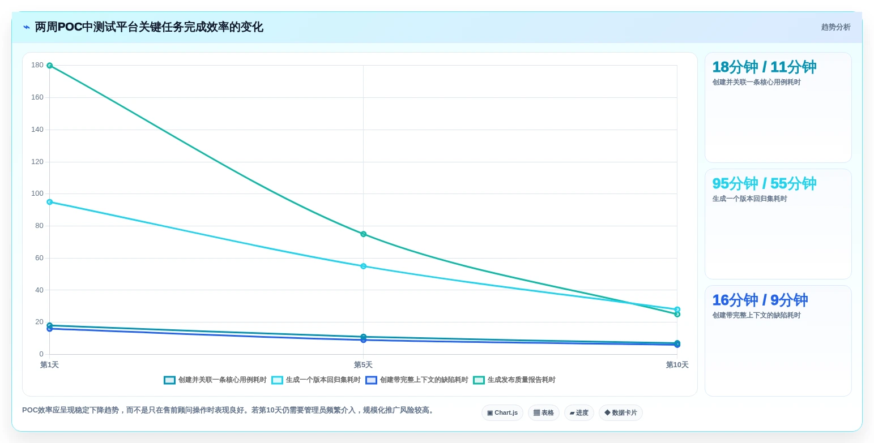The width and height of the screenshot is (874, 443).
Task: Click the day-10 point at 28 on cyan line
Action: click(677, 309)
